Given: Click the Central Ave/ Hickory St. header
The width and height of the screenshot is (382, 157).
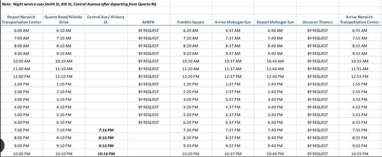Looking at the screenshot, I should point(106,20).
